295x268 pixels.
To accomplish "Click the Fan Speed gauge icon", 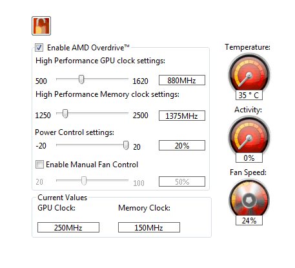I will [x=249, y=199].
